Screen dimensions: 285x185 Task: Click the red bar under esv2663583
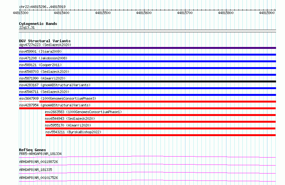point(160,115)
